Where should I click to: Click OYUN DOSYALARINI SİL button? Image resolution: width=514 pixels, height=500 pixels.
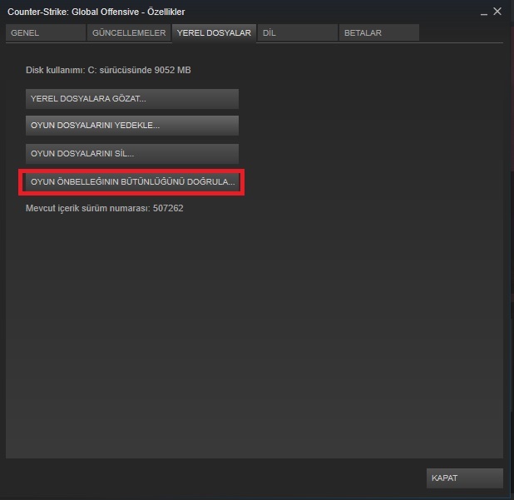tap(132, 153)
